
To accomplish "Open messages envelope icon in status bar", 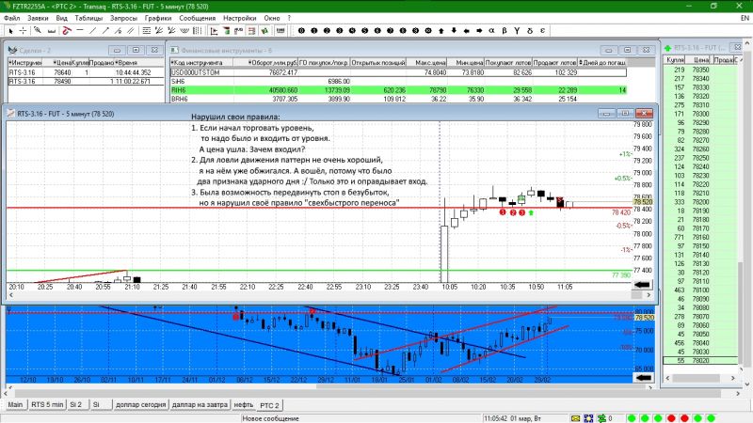I will point(575,418).
